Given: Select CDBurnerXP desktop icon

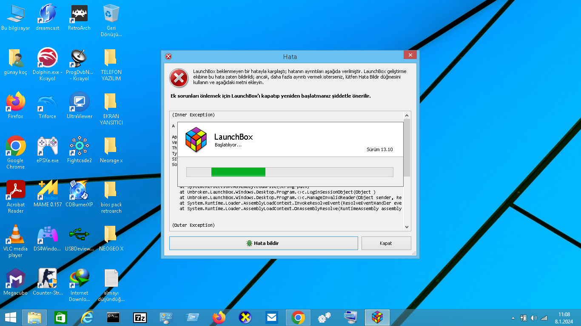Looking at the screenshot, I should (79, 194).
